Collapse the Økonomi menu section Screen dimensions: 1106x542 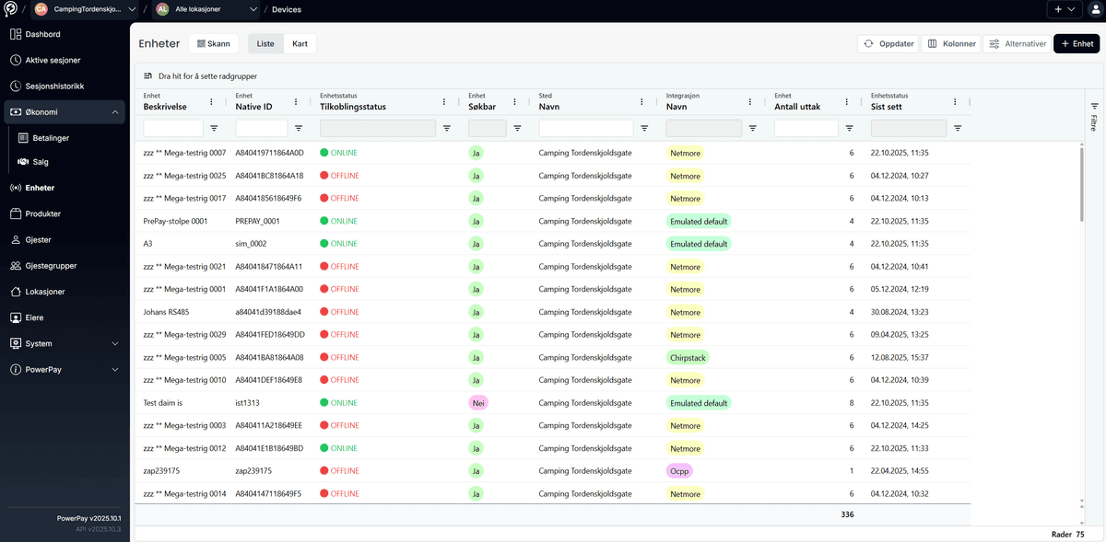coord(115,112)
